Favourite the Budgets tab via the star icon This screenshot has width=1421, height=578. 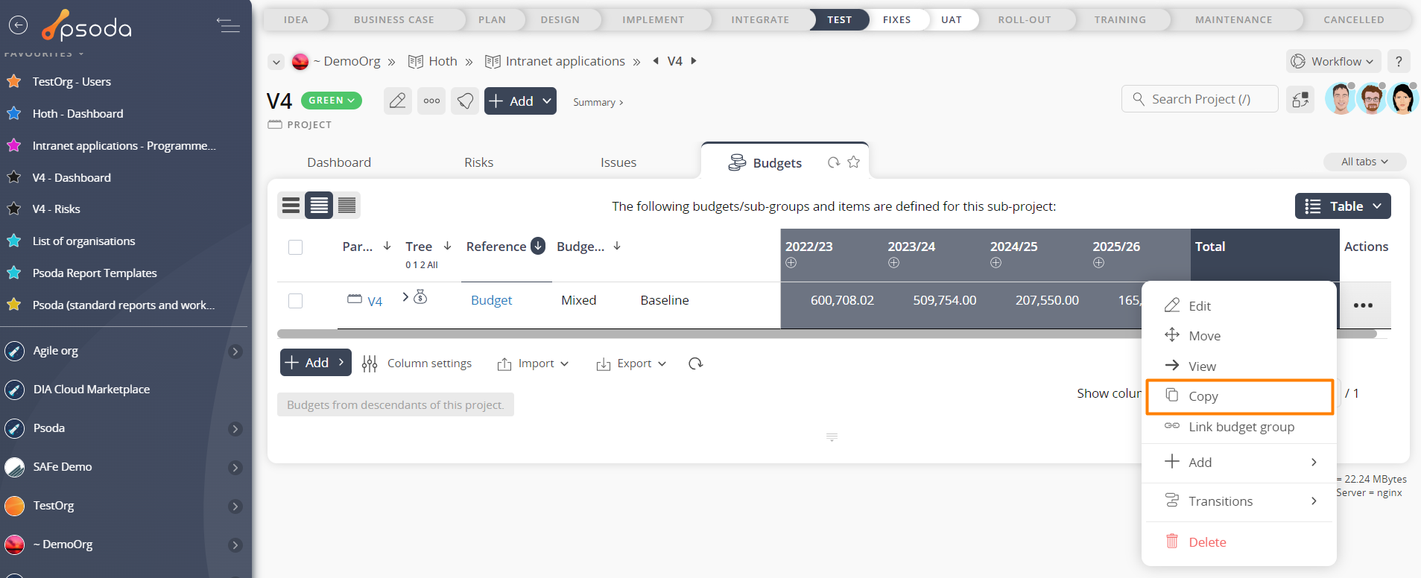click(x=854, y=162)
